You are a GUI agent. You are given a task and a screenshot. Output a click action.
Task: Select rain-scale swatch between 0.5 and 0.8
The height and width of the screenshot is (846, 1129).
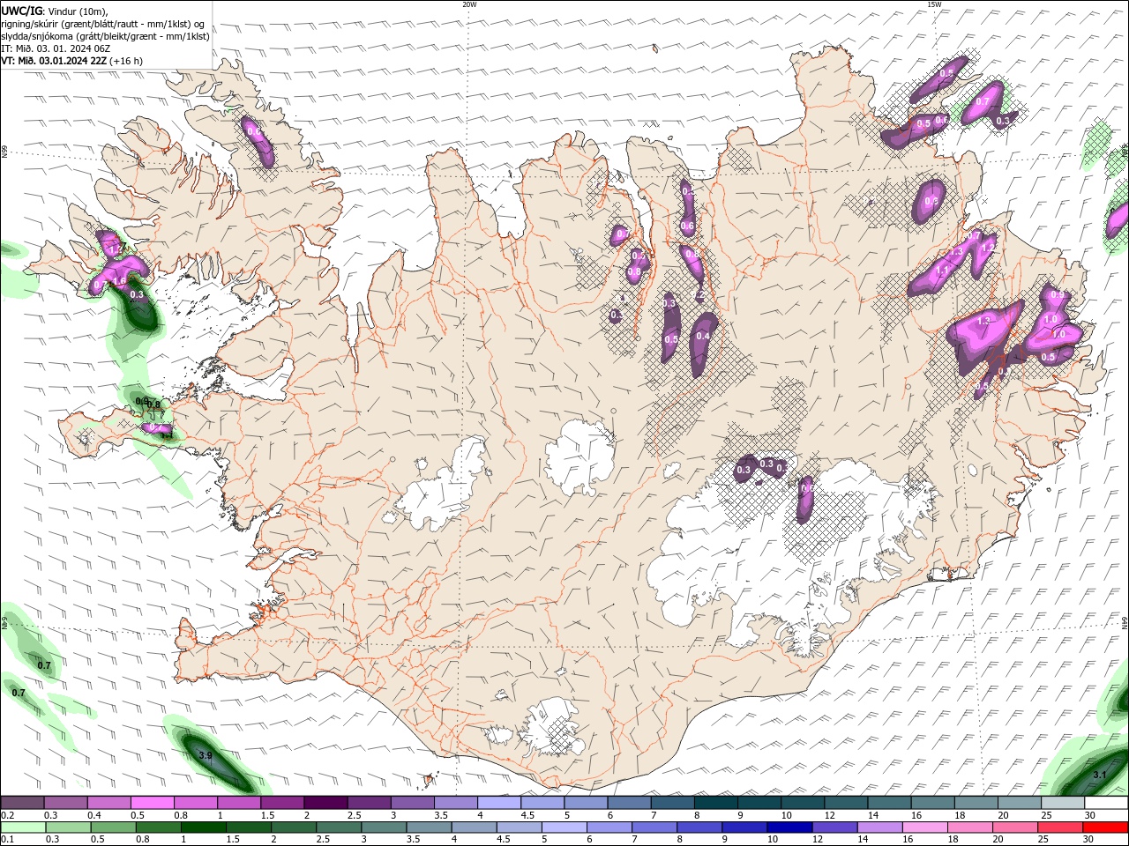pyautogui.click(x=114, y=827)
